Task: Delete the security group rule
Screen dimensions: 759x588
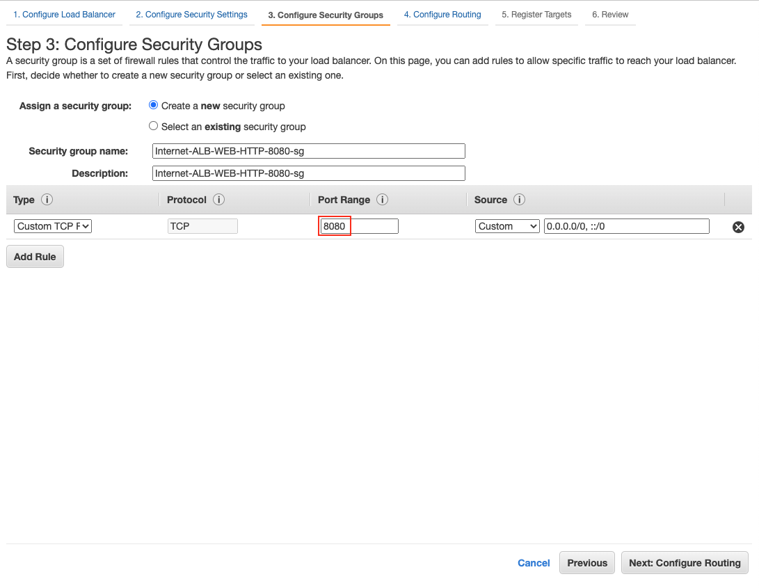Action: click(x=737, y=226)
